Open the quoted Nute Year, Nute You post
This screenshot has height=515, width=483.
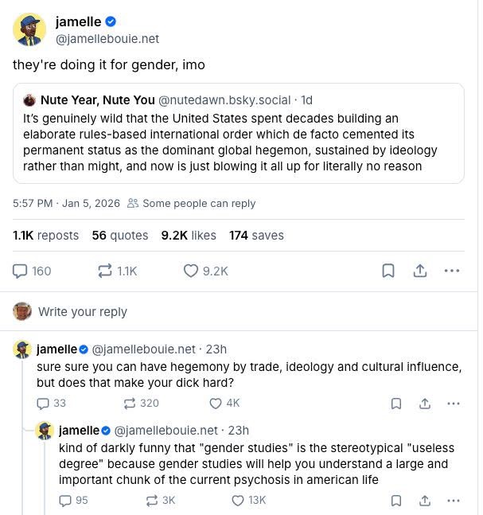(238, 134)
